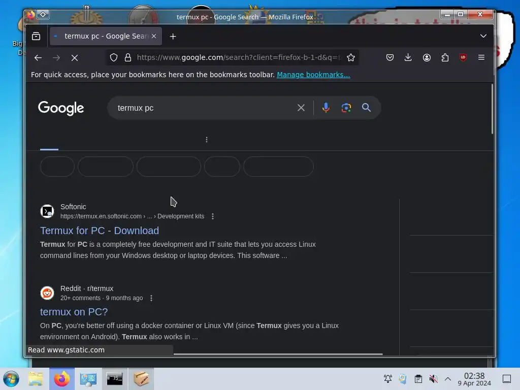The image size is (520, 390).
Task: Open More search filters three dots
Action: [207, 140]
